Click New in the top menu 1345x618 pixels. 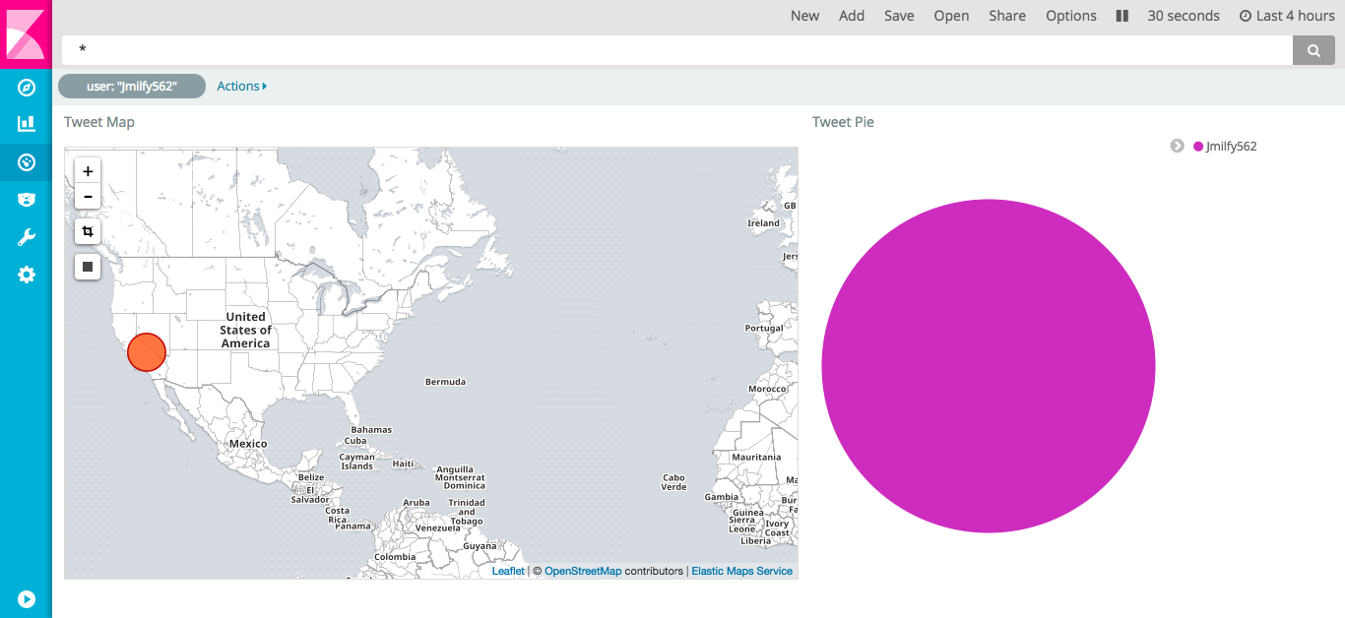click(804, 16)
